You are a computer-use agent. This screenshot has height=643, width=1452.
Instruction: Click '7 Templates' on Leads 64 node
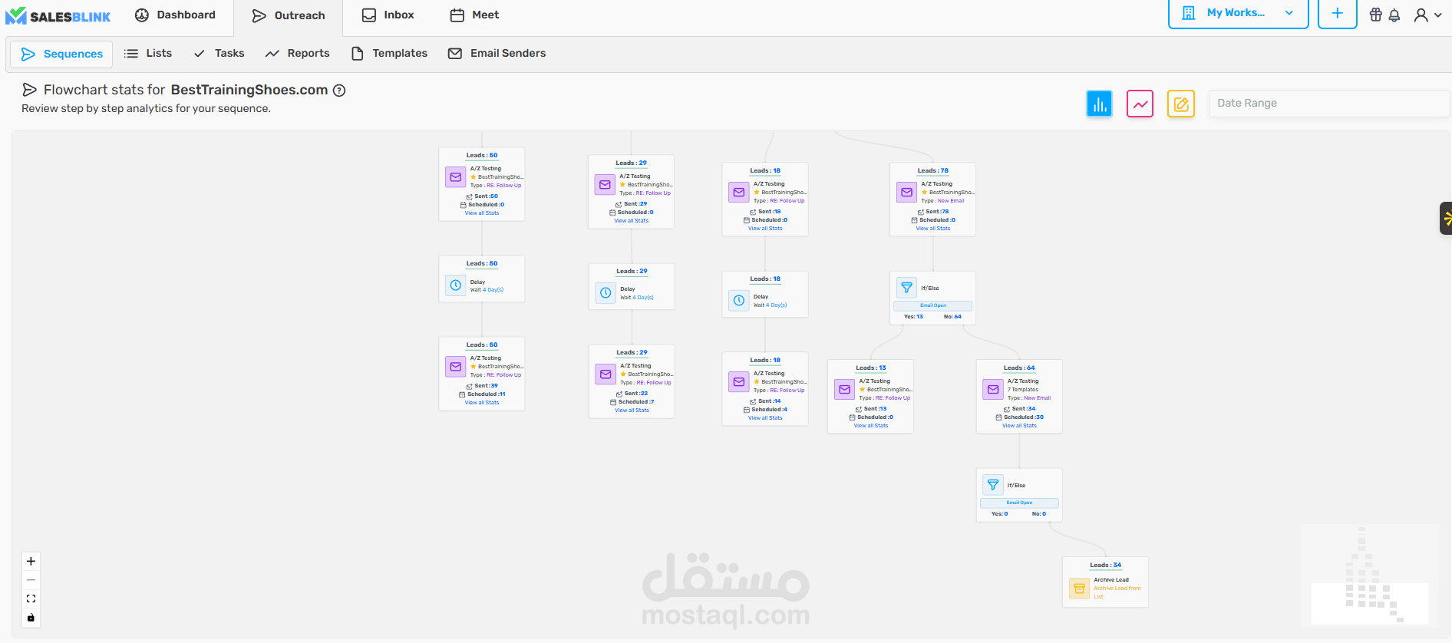[1023, 390]
